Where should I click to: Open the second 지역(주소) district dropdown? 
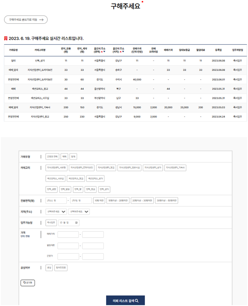pyautogui.click(x=79, y=212)
